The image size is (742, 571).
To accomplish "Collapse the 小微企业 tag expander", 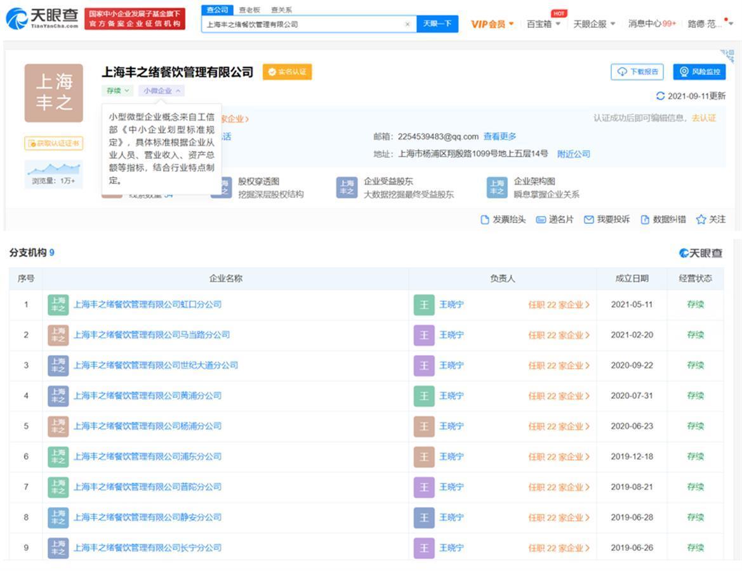I will 161,90.
